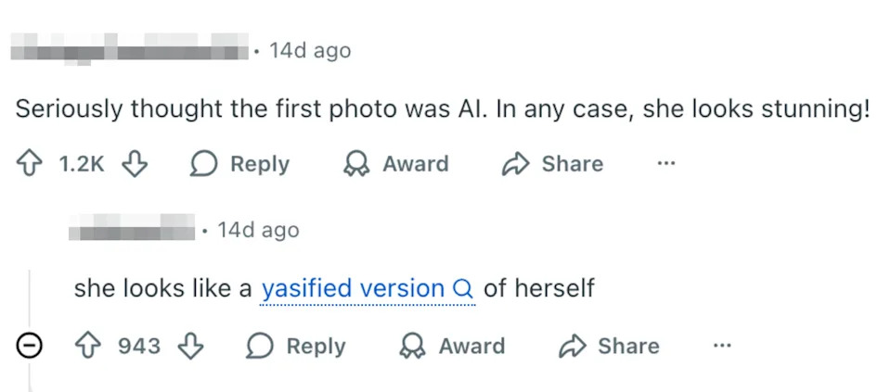Image resolution: width=891 pixels, height=392 pixels.
Task: Click the top comment's "14d ago" timestamp
Action: [310, 50]
